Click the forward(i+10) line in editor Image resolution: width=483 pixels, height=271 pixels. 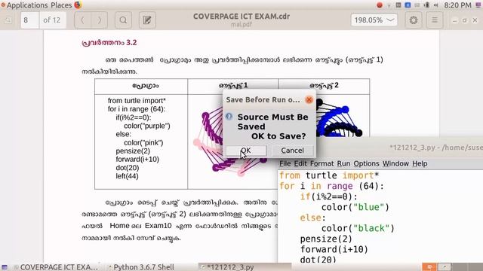click(334, 249)
